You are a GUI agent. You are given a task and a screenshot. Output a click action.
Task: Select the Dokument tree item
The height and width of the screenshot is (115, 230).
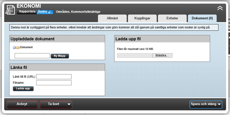click(x=26, y=47)
